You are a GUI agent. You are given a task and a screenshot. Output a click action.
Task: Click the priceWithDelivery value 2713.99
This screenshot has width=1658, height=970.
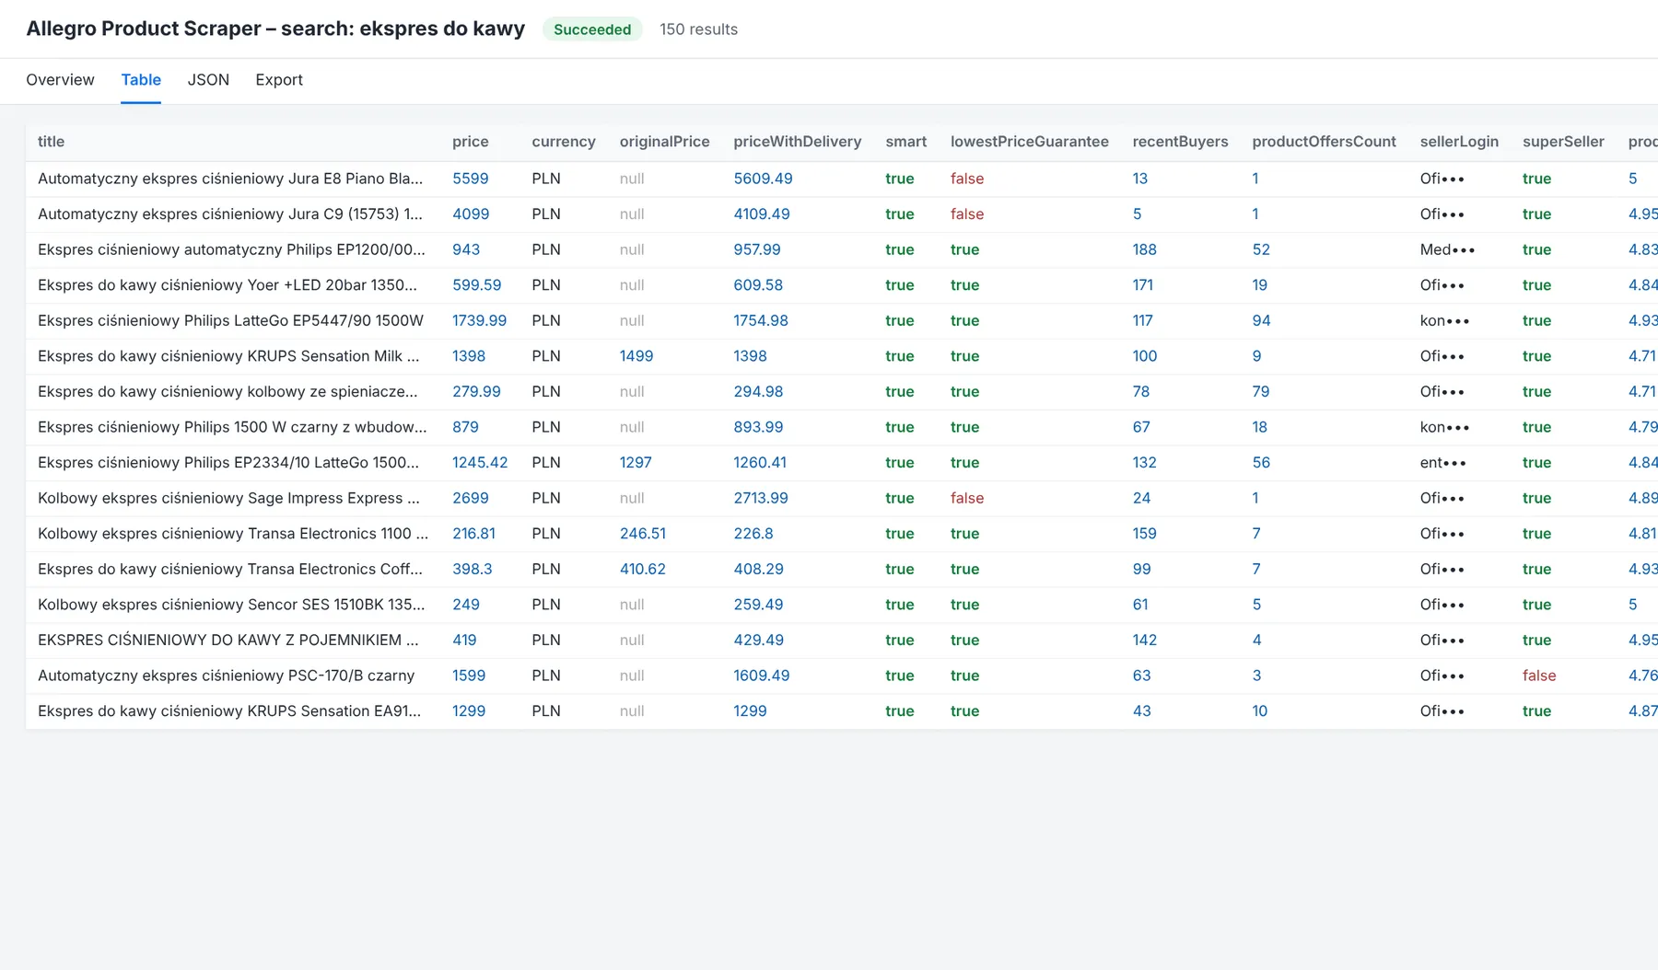pyautogui.click(x=761, y=498)
